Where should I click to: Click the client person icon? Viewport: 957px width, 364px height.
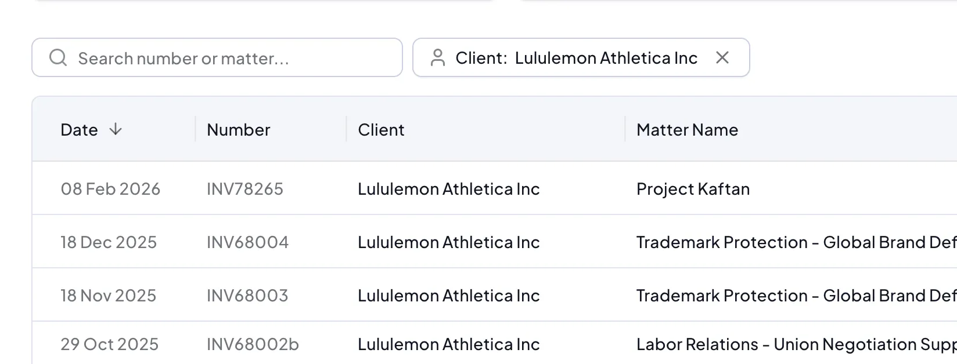coord(438,57)
